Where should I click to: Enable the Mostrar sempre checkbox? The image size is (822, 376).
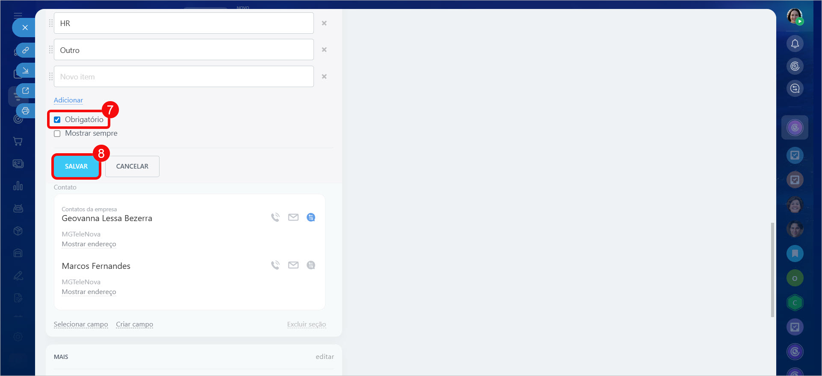(x=57, y=134)
